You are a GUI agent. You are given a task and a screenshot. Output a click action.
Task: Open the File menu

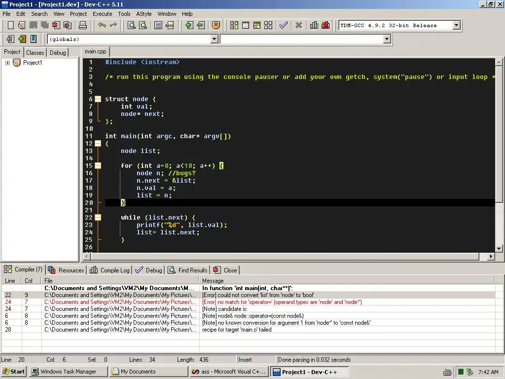tap(6, 14)
